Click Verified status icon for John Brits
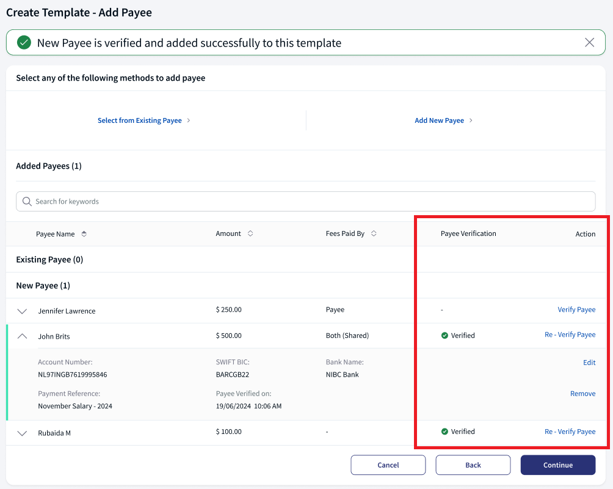 coord(444,336)
